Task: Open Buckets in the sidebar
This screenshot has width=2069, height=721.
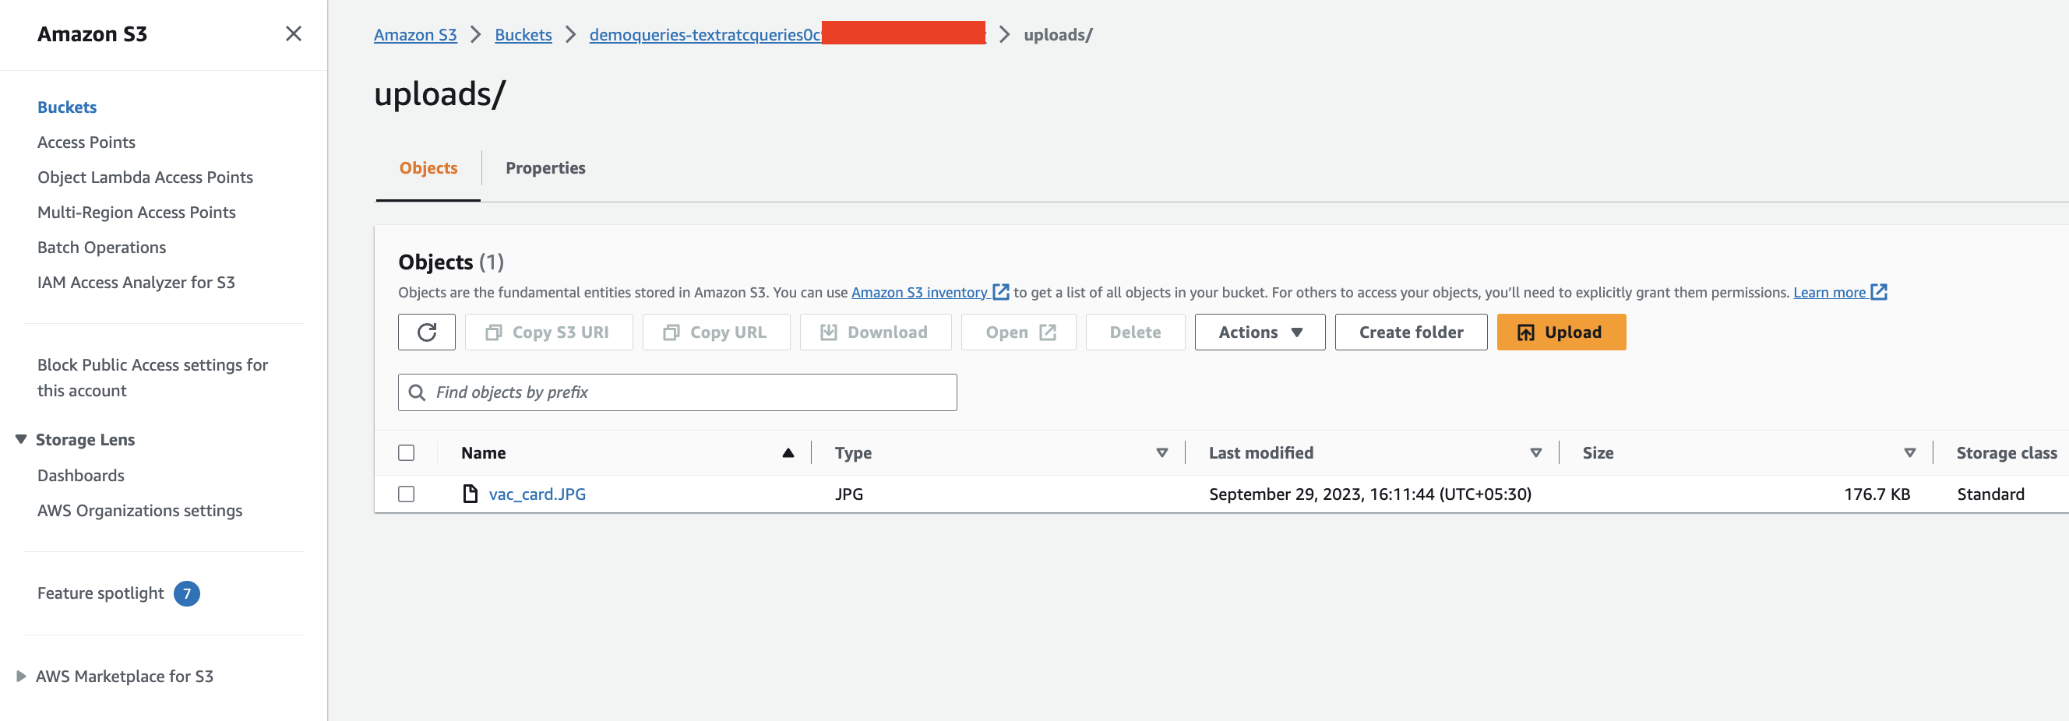Action: [x=67, y=107]
